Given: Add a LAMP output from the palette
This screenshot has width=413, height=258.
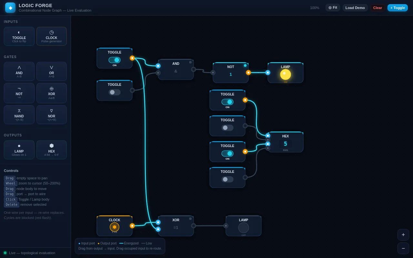Looking at the screenshot, I should pos(19,150).
